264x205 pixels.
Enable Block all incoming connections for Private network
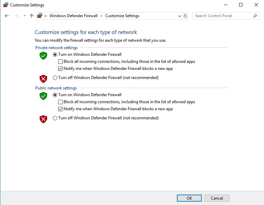[60, 61]
